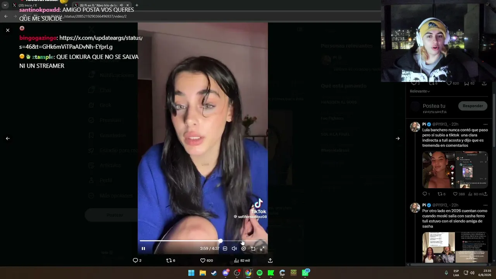Open Spotify from the taskbar
The height and width of the screenshot is (279, 496).
(x=260, y=273)
